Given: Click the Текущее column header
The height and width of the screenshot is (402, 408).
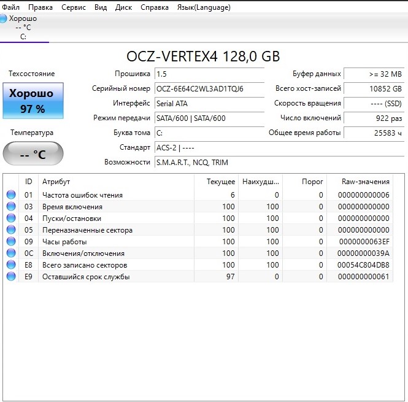Looking at the screenshot, I should (216, 182).
